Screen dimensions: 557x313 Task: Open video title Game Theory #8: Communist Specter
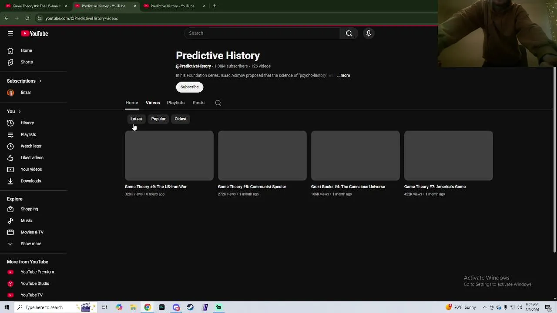tap(252, 187)
